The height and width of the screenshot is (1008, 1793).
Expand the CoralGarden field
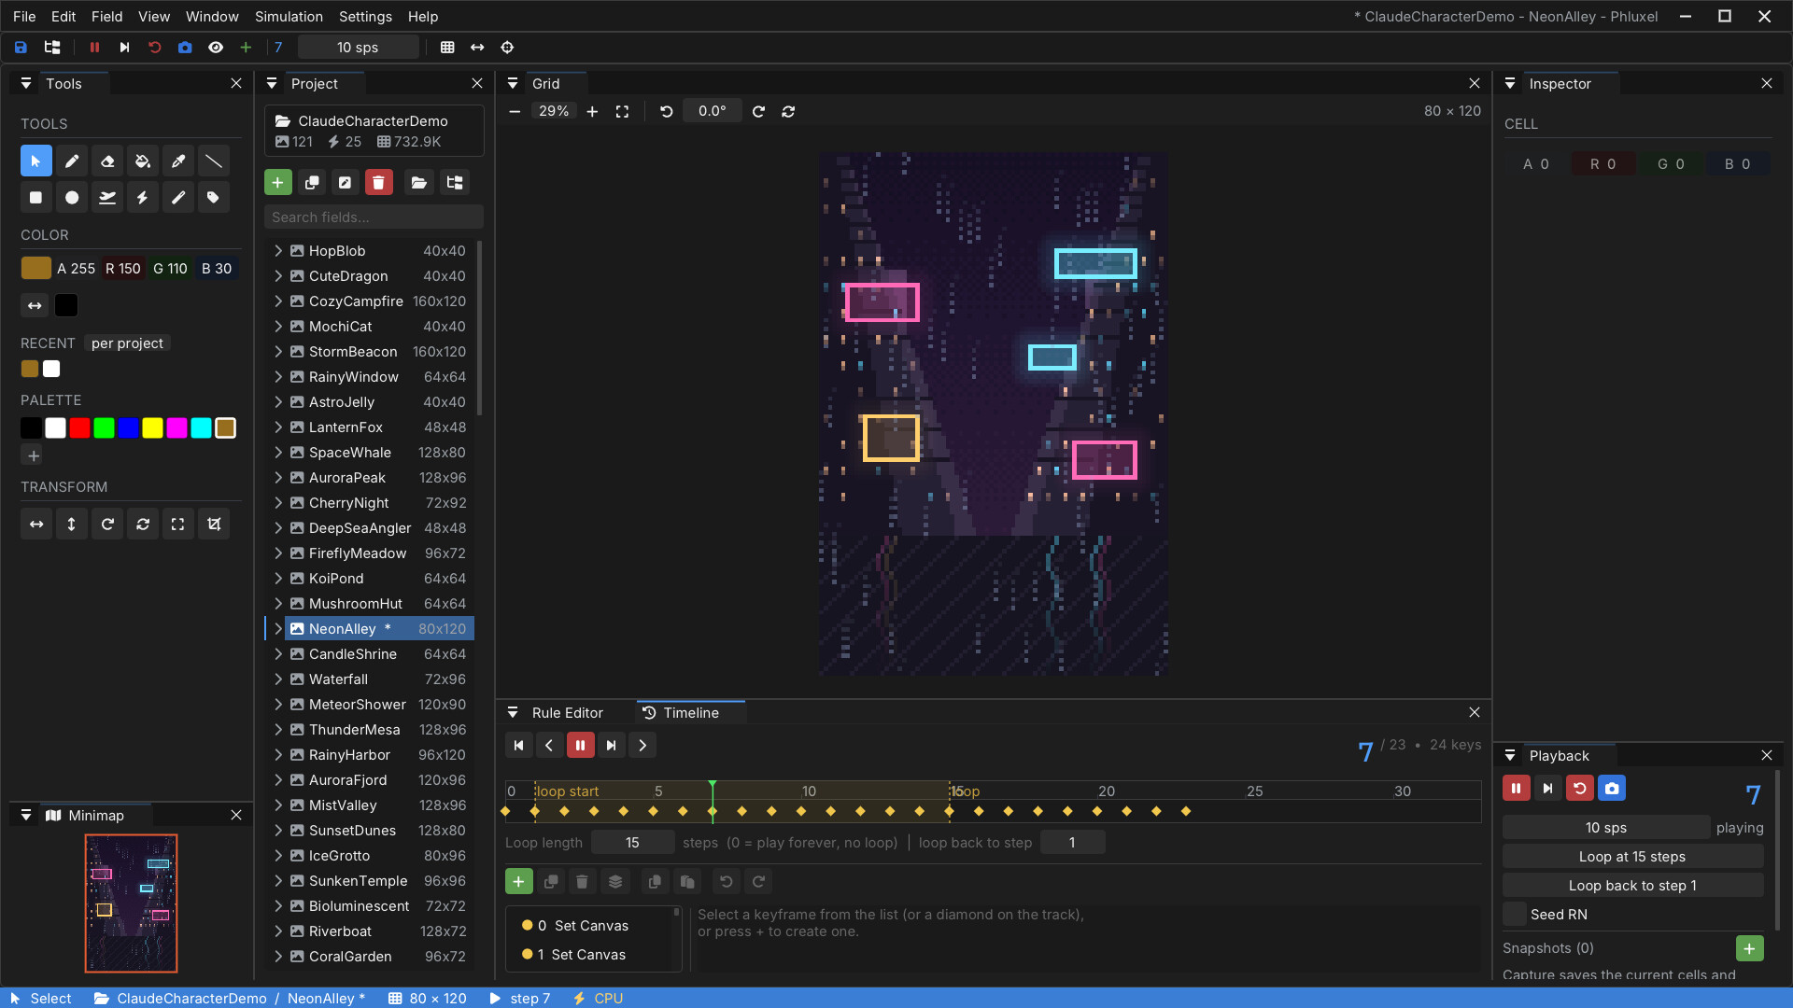(278, 957)
